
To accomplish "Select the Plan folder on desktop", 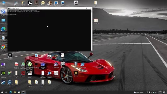I will tap(49, 83).
